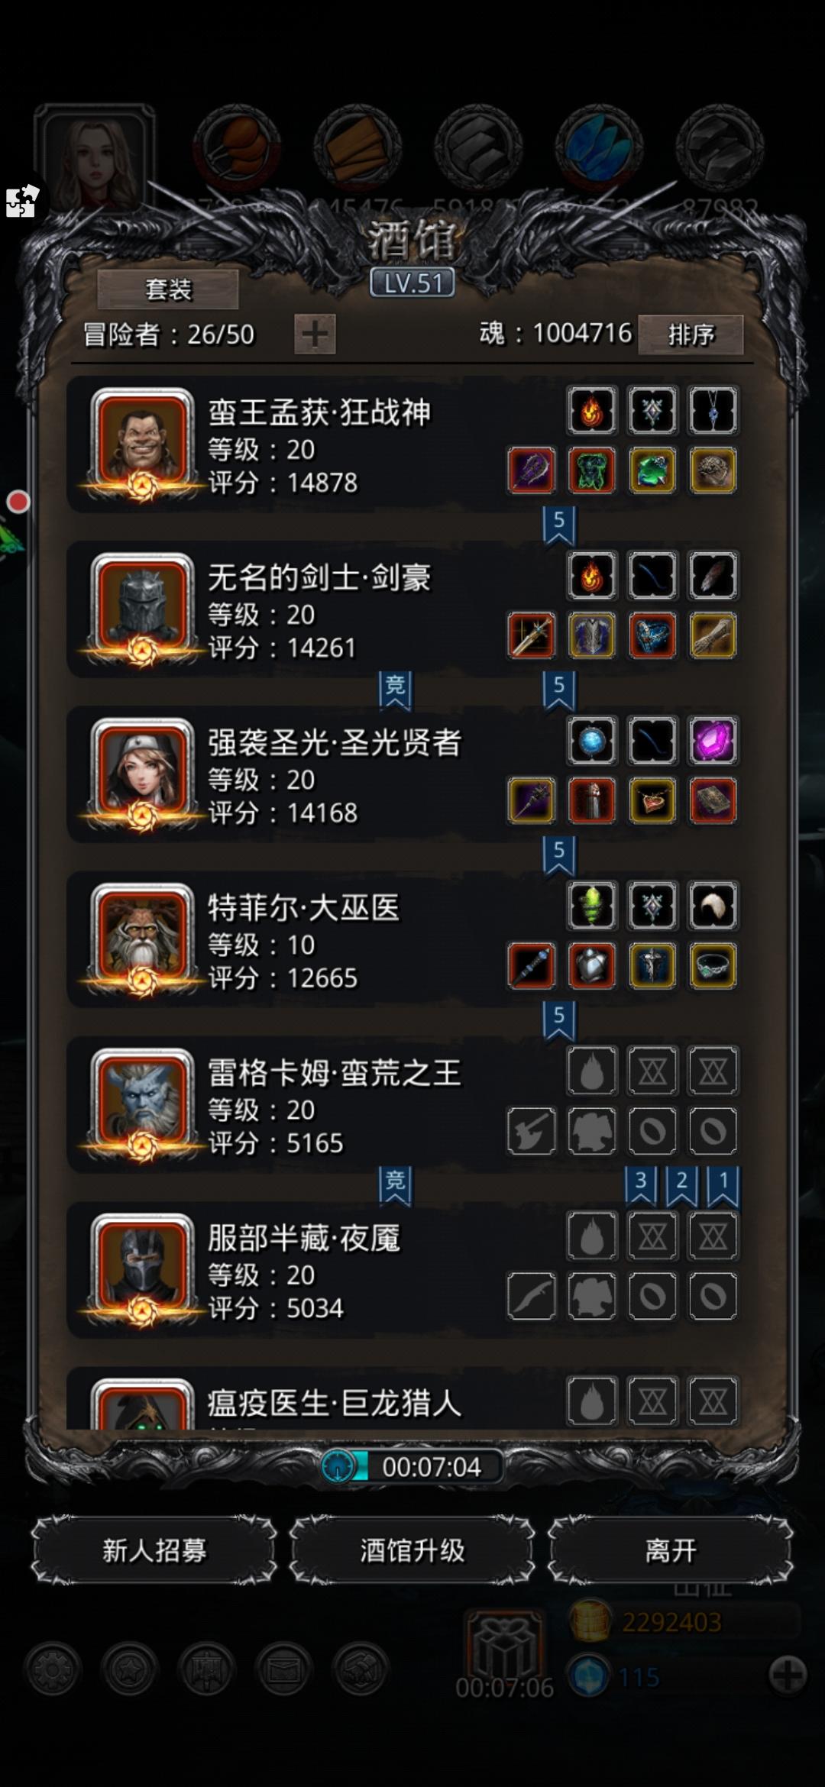The image size is (825, 1787).
Task: Tap 无名的剑士's sword weapon icon
Action: [532, 635]
